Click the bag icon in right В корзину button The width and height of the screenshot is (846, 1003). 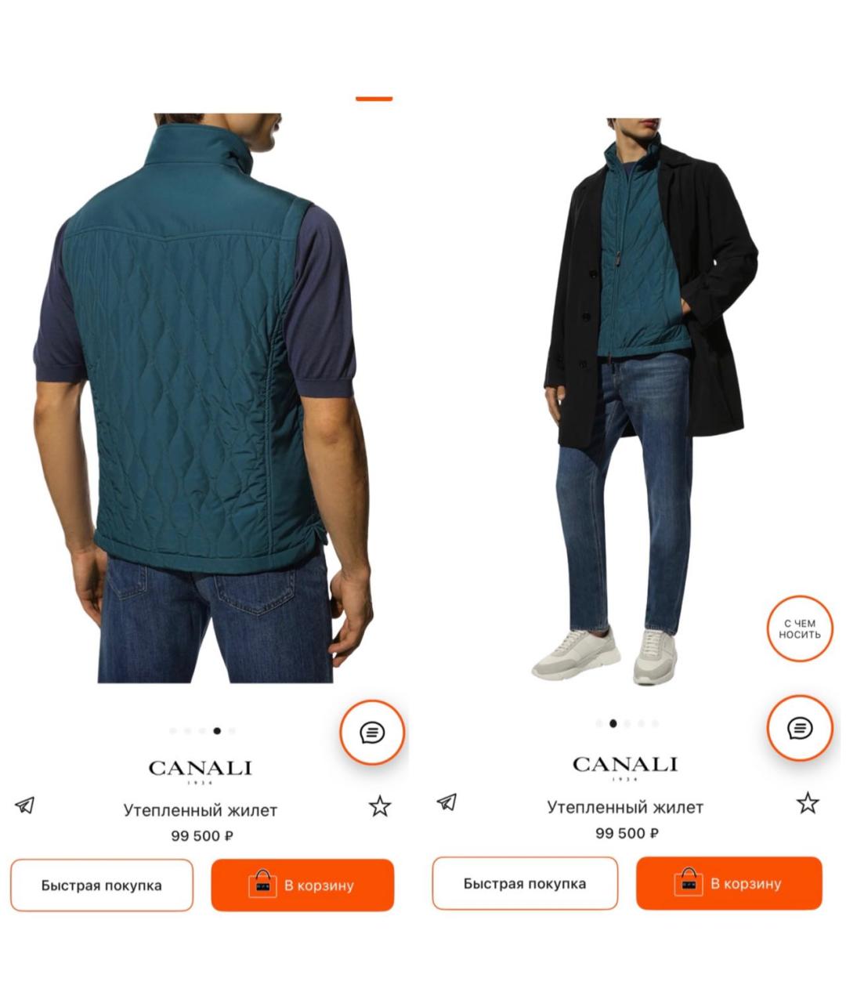[689, 882]
